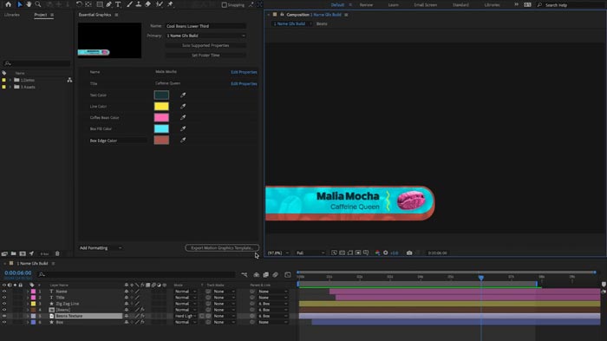Select the Horizontal Type tool

pyautogui.click(x=118, y=4)
